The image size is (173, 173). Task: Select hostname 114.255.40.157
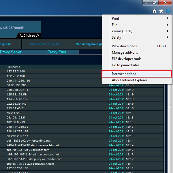click(x=17, y=99)
